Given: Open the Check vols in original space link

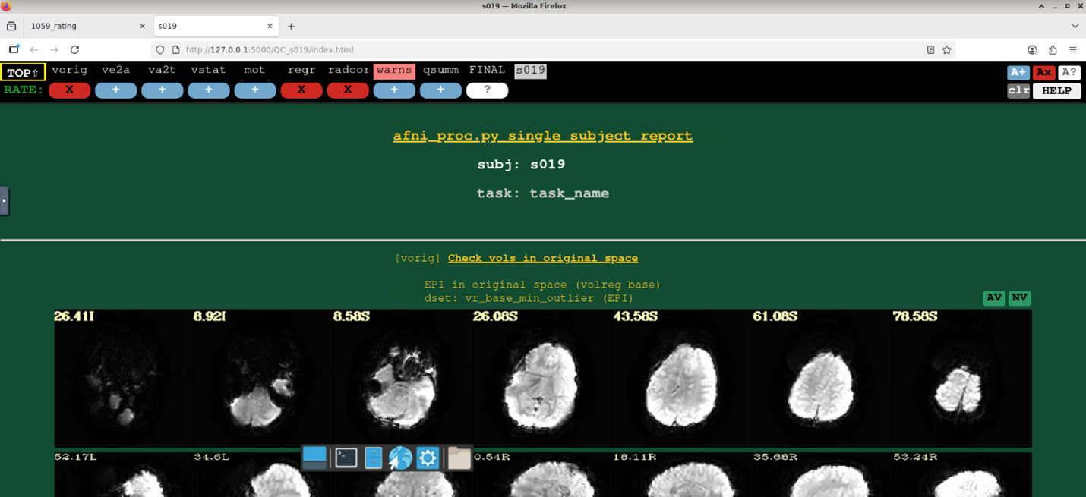Looking at the screenshot, I should tap(543, 259).
